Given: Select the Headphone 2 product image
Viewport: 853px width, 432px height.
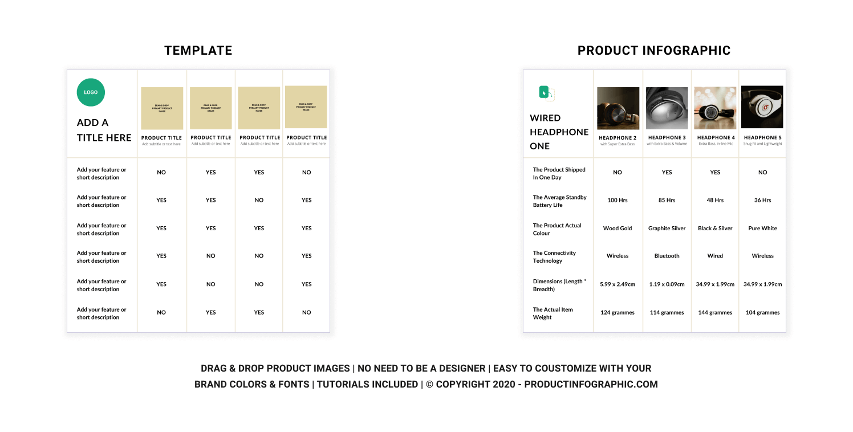Looking at the screenshot, I should coord(618,108).
